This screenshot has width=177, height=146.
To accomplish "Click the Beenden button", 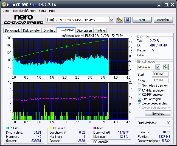I will pos(163,20).
